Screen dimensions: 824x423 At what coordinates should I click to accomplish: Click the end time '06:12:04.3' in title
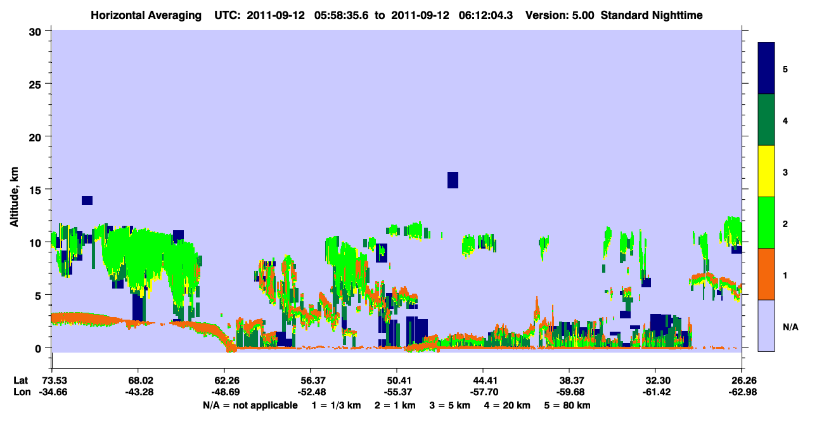[487, 15]
